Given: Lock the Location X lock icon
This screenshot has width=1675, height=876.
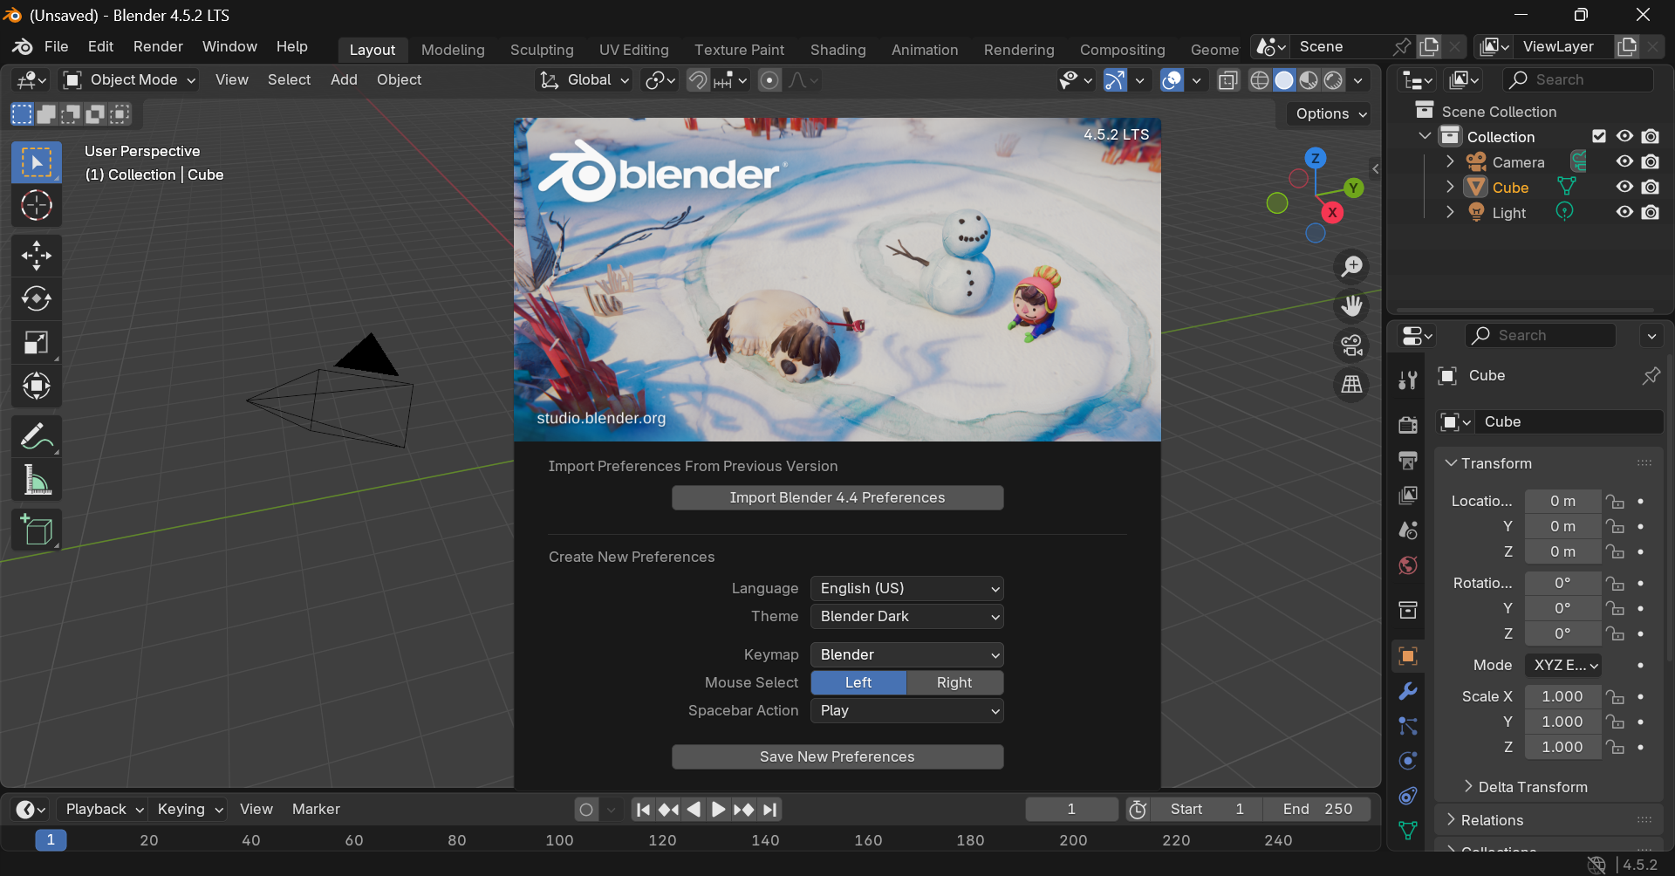Looking at the screenshot, I should (1616, 501).
